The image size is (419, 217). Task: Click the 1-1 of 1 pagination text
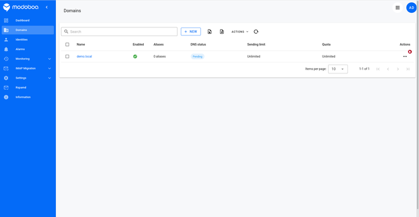pos(364,69)
